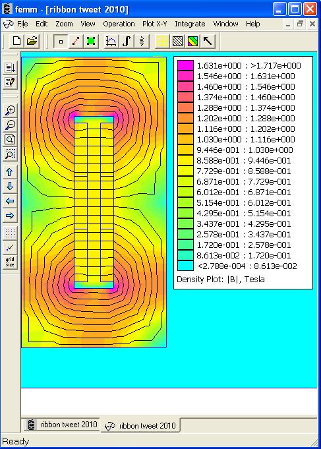Screen dimensions: 321x449
Task: Zoom out with the minus magnifier
Action: [10, 125]
